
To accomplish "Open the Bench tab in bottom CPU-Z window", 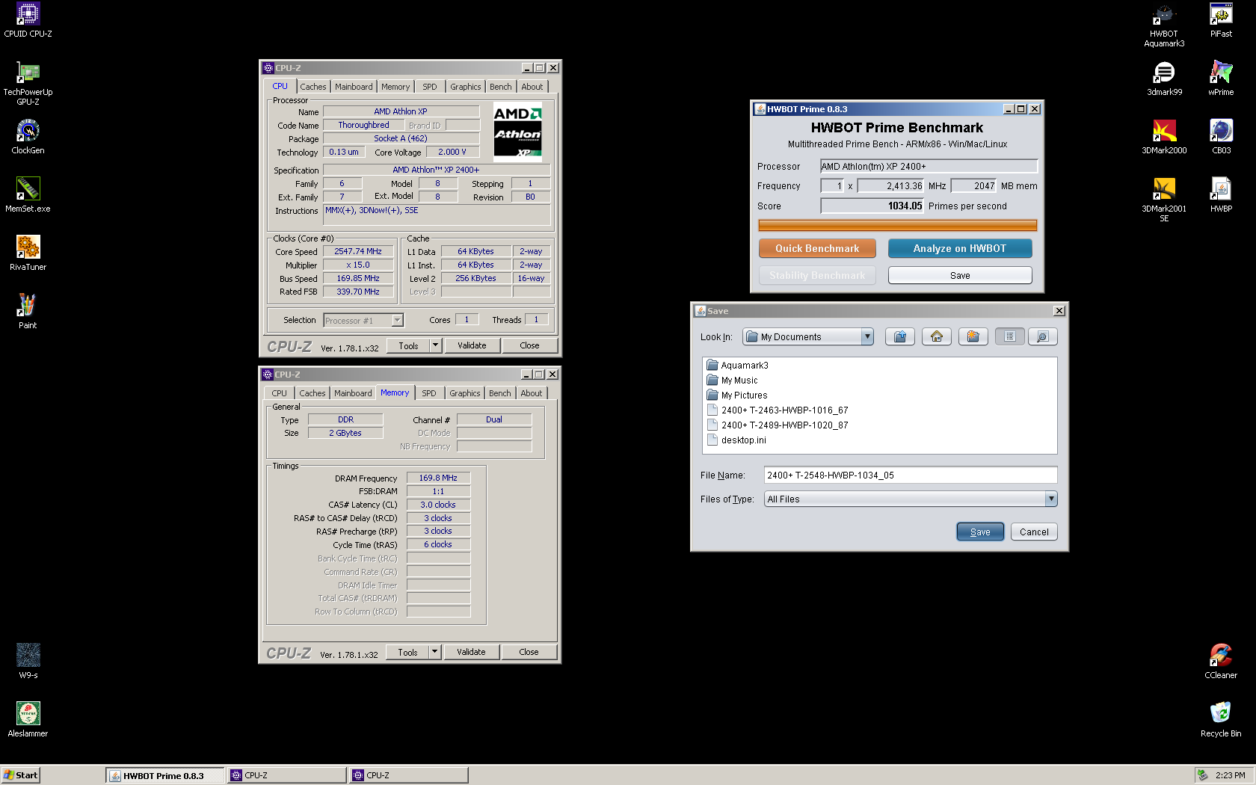I will point(500,393).
